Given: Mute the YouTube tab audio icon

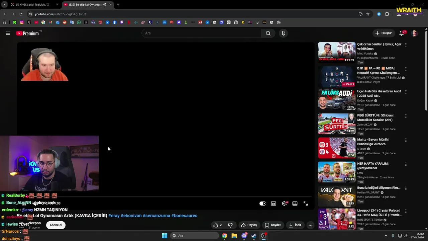Looking at the screenshot, I should 105,5.
